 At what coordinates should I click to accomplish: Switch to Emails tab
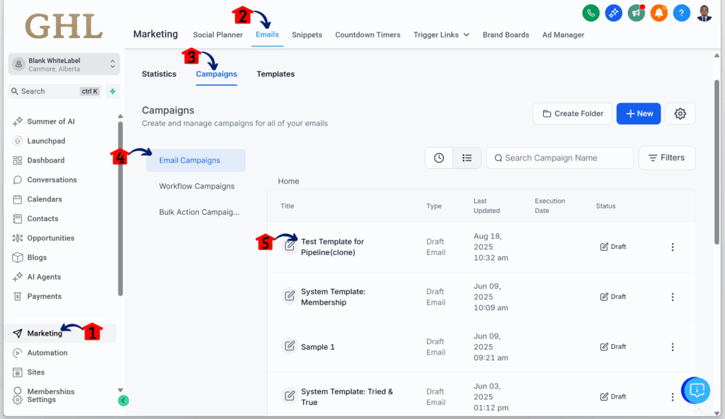click(267, 35)
